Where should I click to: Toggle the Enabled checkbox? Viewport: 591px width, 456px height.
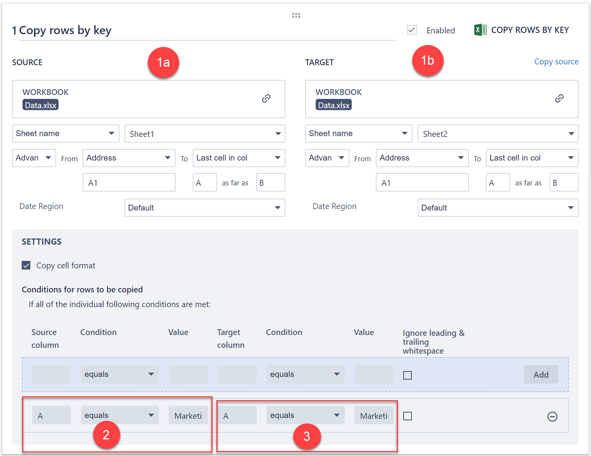412,30
